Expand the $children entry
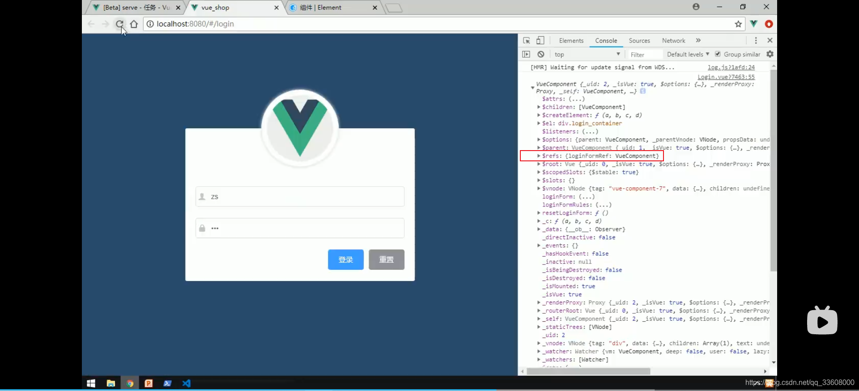The width and height of the screenshot is (859, 391). [x=539, y=107]
